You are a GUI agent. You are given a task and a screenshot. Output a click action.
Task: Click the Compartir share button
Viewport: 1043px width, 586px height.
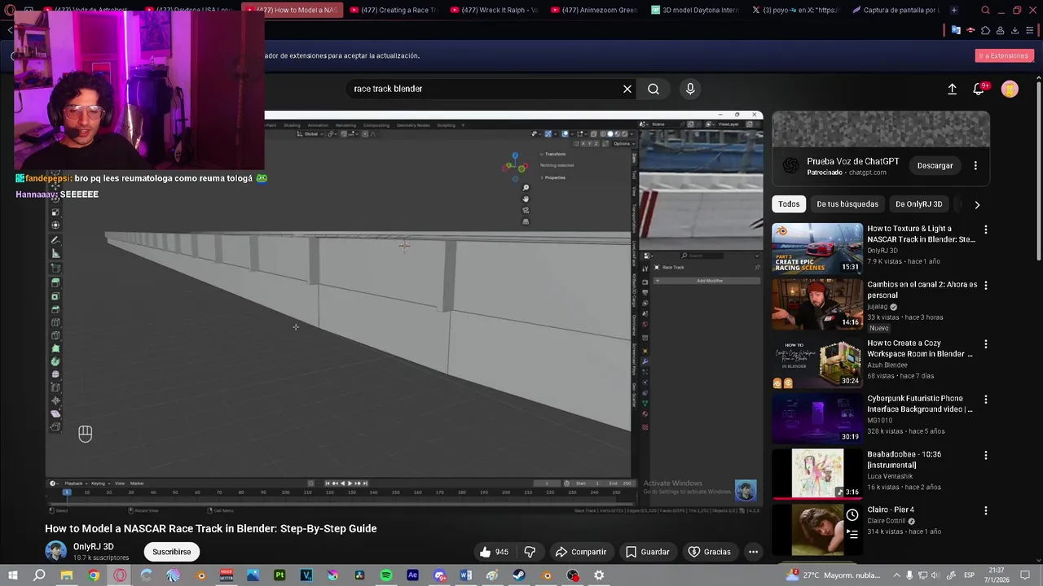coord(581,552)
